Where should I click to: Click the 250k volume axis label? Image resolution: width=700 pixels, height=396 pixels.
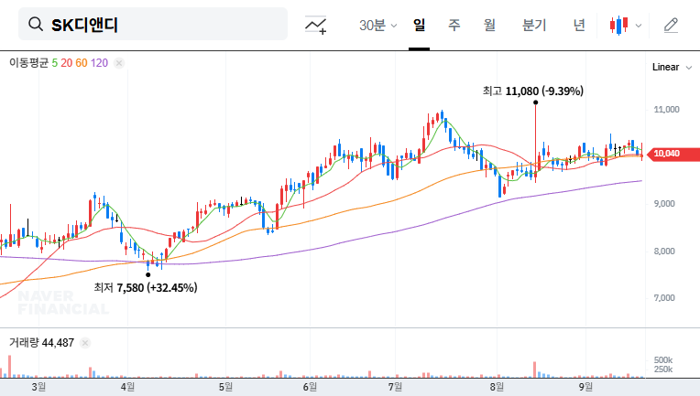(x=663, y=369)
